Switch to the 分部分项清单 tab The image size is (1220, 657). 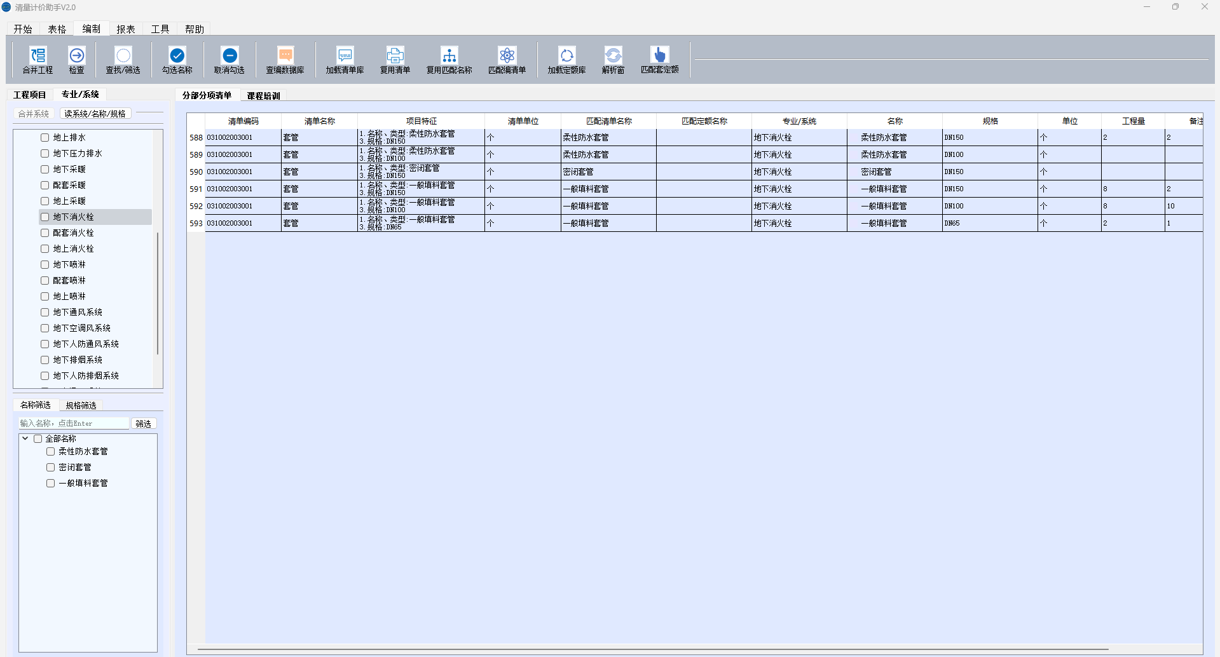[x=207, y=95]
